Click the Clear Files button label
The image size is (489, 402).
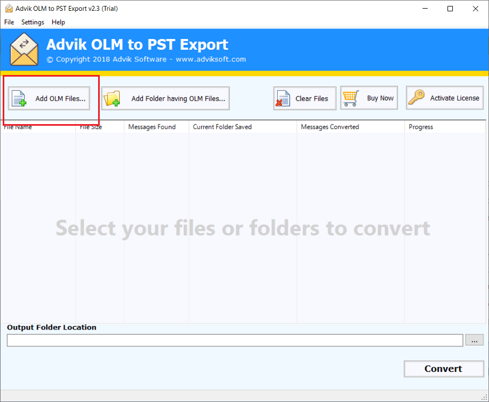pos(312,99)
